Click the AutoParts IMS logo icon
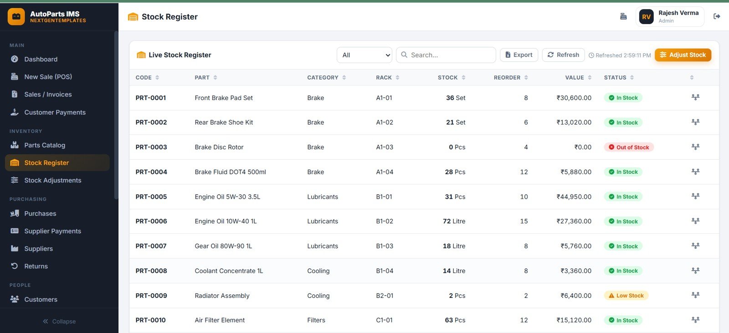This screenshot has height=333, width=729. (x=16, y=16)
